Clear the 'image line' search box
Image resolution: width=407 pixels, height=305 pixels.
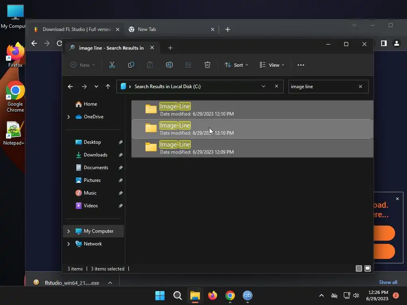point(360,87)
